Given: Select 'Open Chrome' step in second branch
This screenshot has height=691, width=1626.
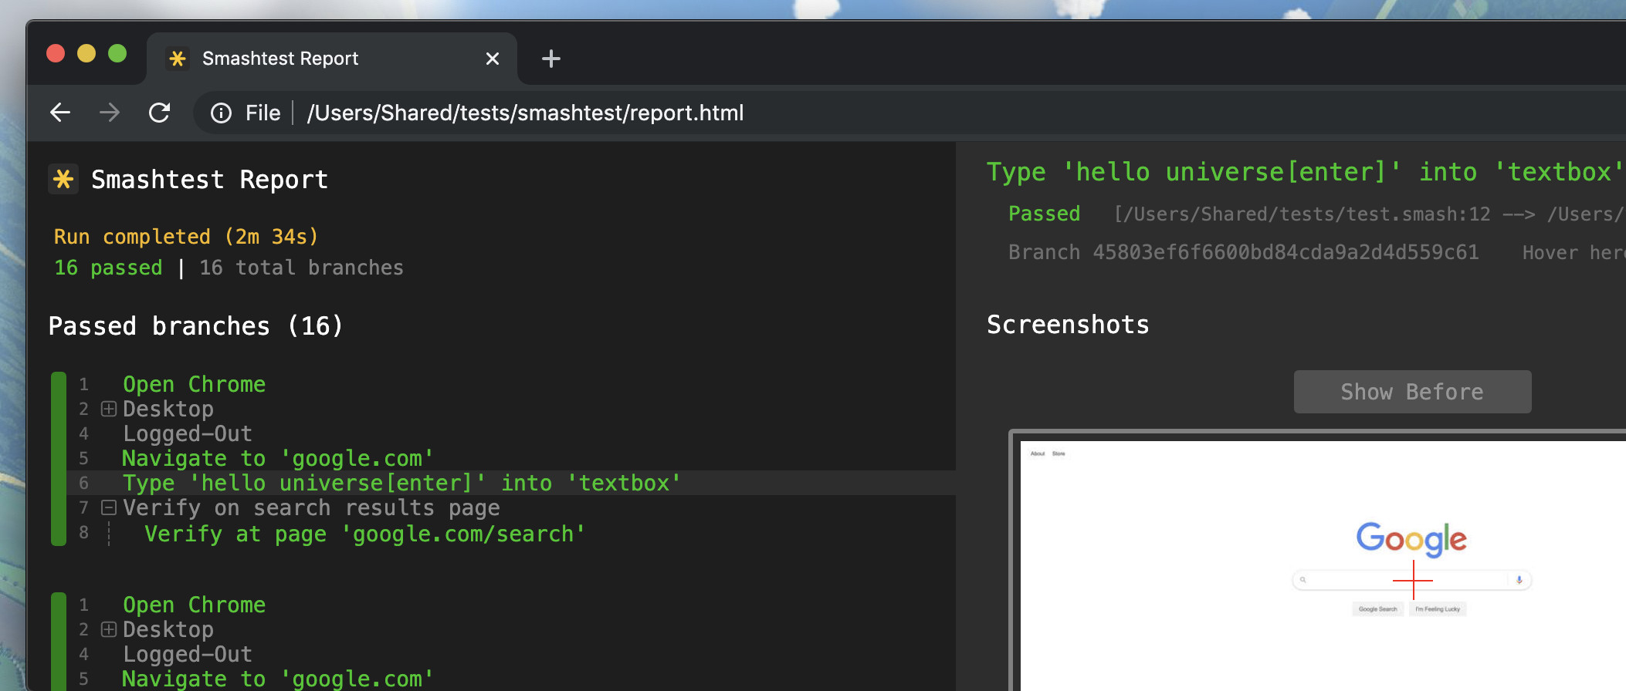Looking at the screenshot, I should 194,605.
